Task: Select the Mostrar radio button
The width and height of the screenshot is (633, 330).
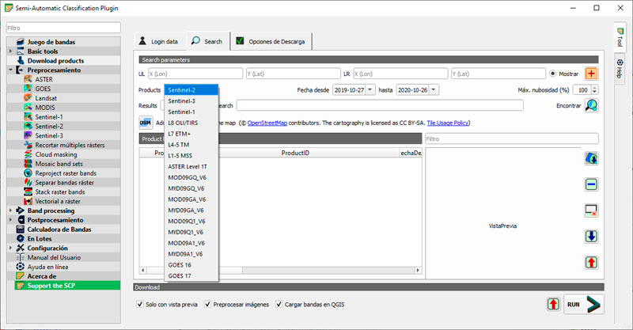Action: [x=552, y=74]
